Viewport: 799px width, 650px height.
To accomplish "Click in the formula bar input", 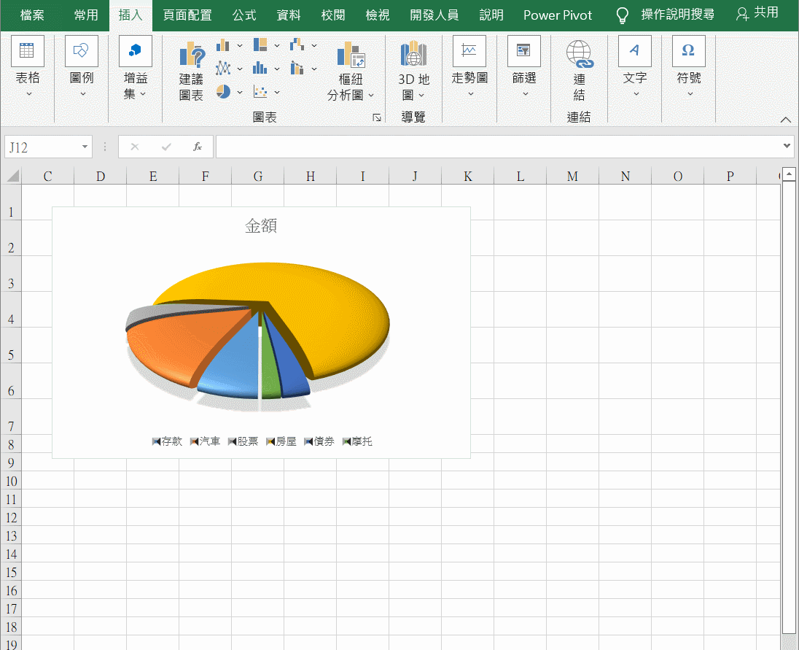I will pos(499,147).
